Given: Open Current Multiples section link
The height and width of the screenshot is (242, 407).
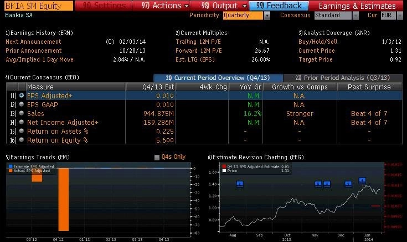Looking at the screenshot, I should tap(202, 33).
